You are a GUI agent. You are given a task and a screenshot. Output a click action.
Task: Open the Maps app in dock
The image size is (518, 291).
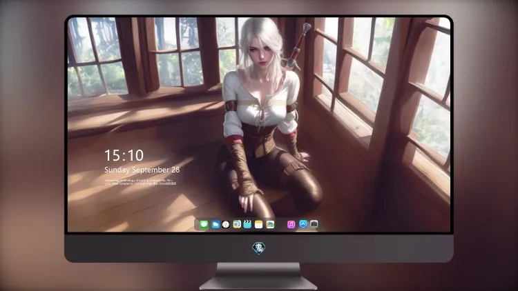click(x=237, y=225)
